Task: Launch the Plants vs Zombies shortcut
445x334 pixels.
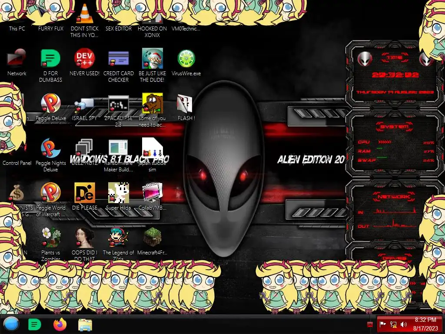Action: point(50,237)
